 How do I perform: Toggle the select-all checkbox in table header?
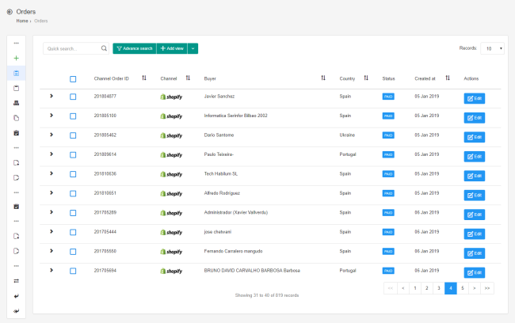click(x=73, y=78)
